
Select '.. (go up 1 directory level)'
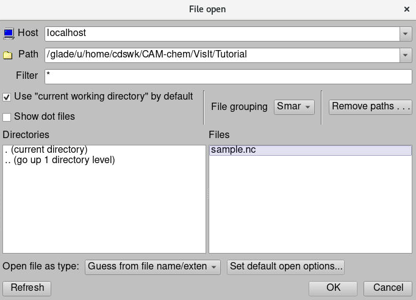point(59,160)
